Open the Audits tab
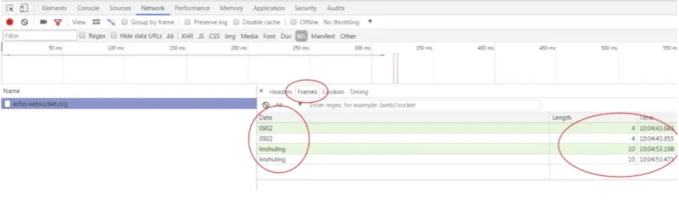Viewport: 679px width, 208px height. tap(335, 8)
